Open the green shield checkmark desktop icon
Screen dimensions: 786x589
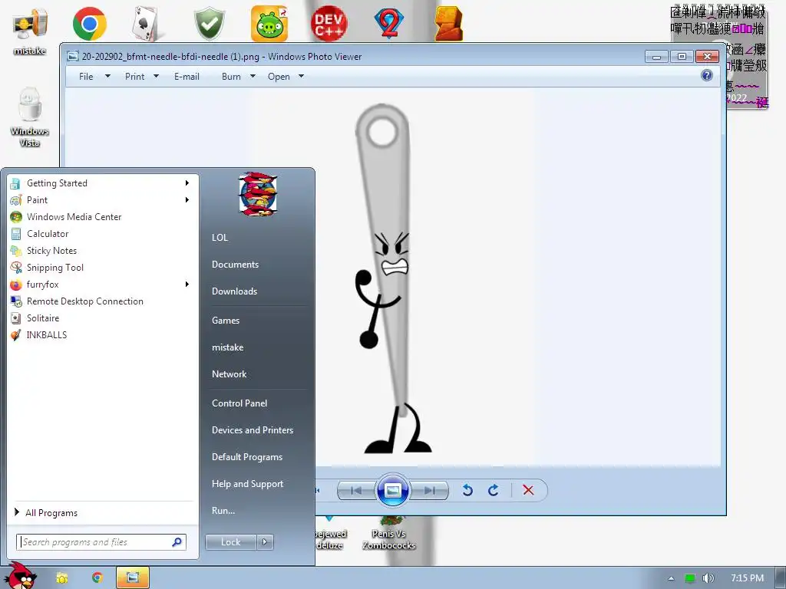210,24
